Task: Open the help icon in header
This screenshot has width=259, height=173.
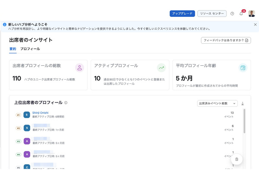Action: pos(232,13)
